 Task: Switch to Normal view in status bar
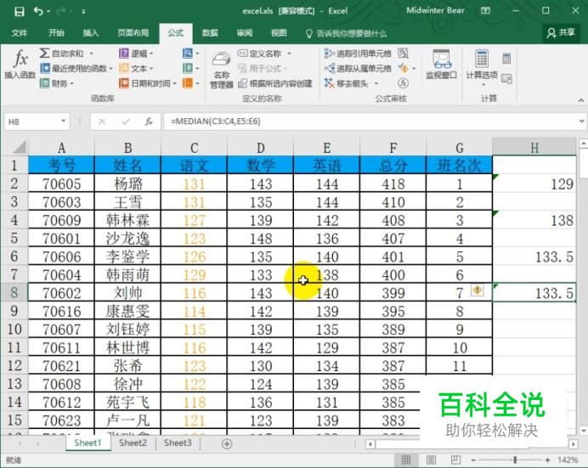[406, 460]
